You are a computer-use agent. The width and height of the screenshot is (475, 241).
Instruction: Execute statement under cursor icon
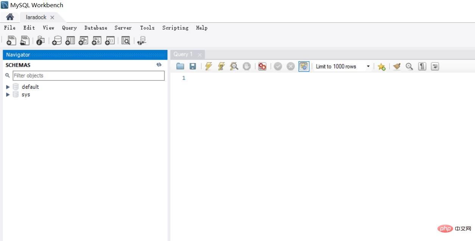(x=221, y=66)
